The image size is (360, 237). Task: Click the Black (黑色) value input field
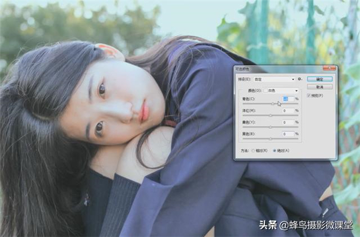point(288,134)
